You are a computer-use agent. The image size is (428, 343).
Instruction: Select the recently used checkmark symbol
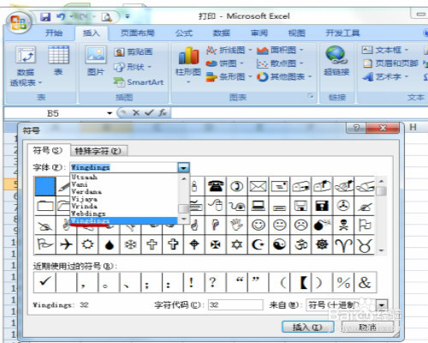click(x=45, y=282)
